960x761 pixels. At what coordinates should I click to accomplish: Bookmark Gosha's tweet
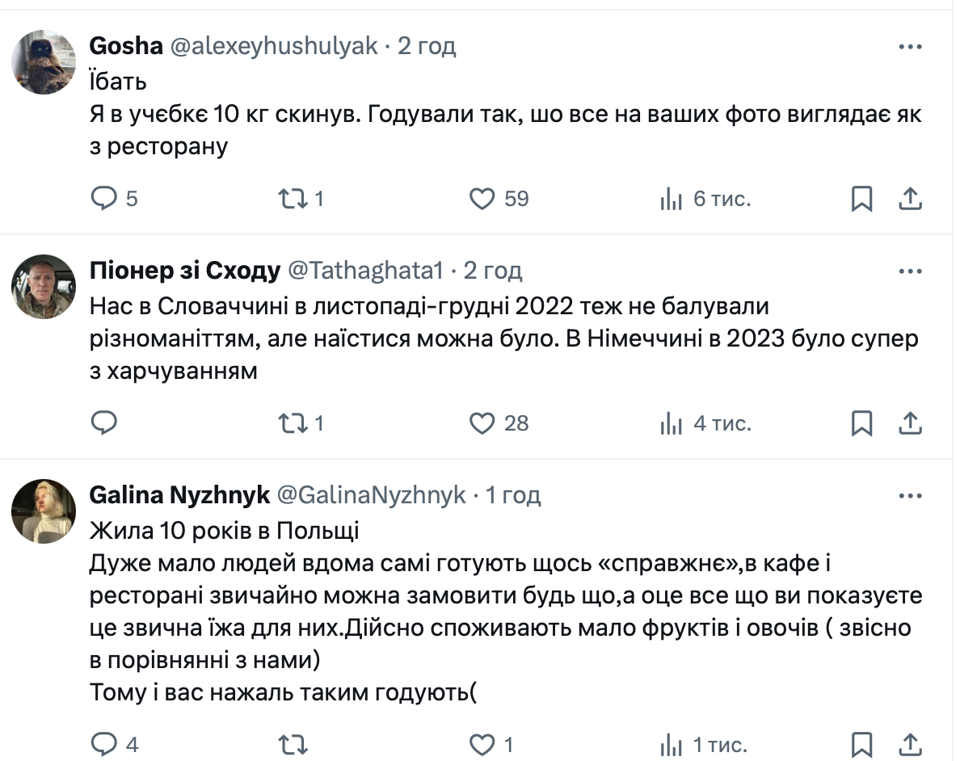(862, 199)
